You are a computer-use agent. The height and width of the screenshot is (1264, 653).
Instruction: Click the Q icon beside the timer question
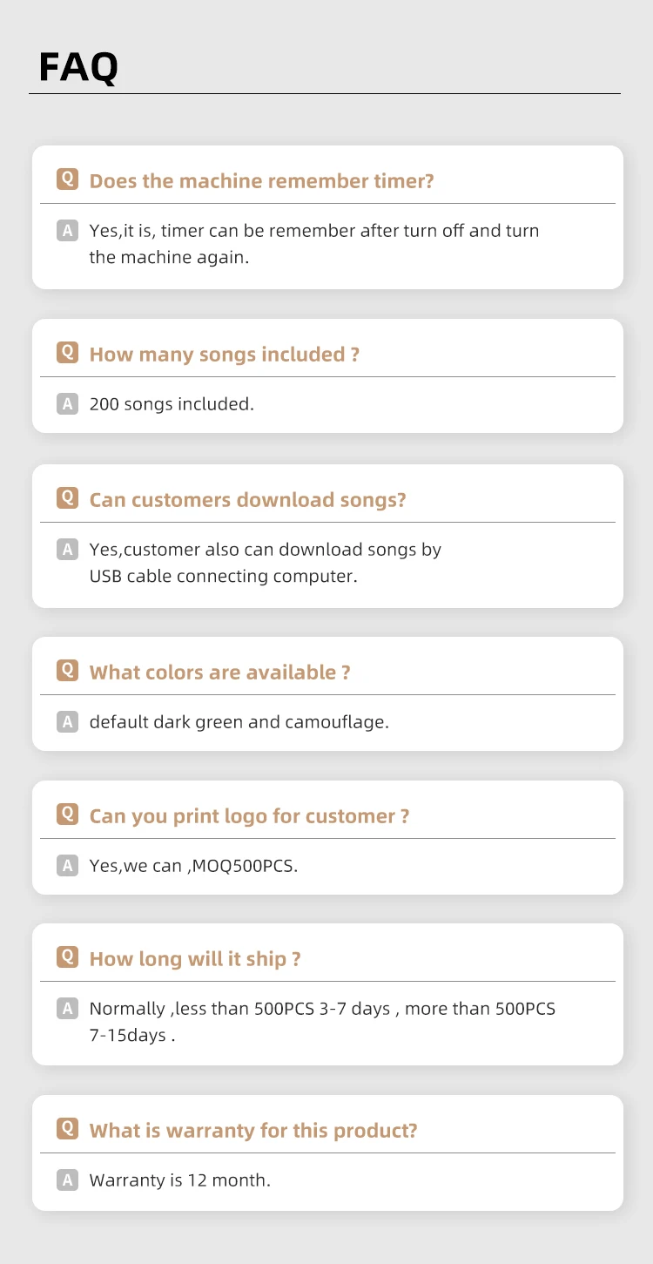(67, 179)
